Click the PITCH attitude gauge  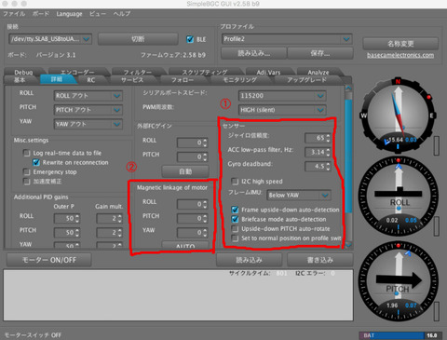click(399, 282)
